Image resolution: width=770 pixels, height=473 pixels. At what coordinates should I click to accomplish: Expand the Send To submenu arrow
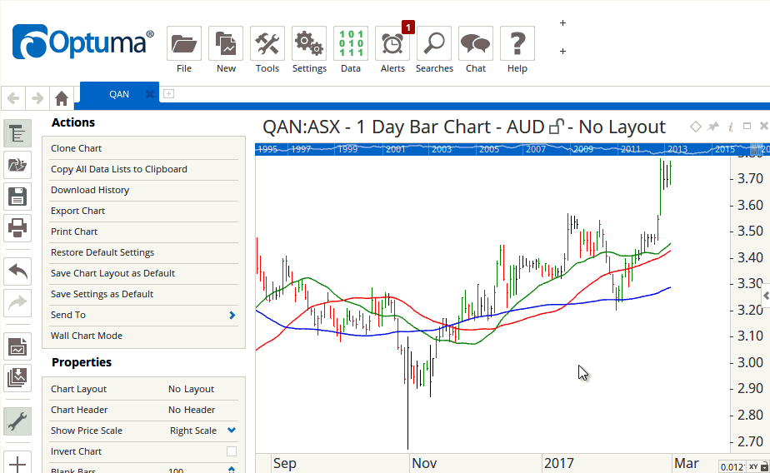coord(232,315)
